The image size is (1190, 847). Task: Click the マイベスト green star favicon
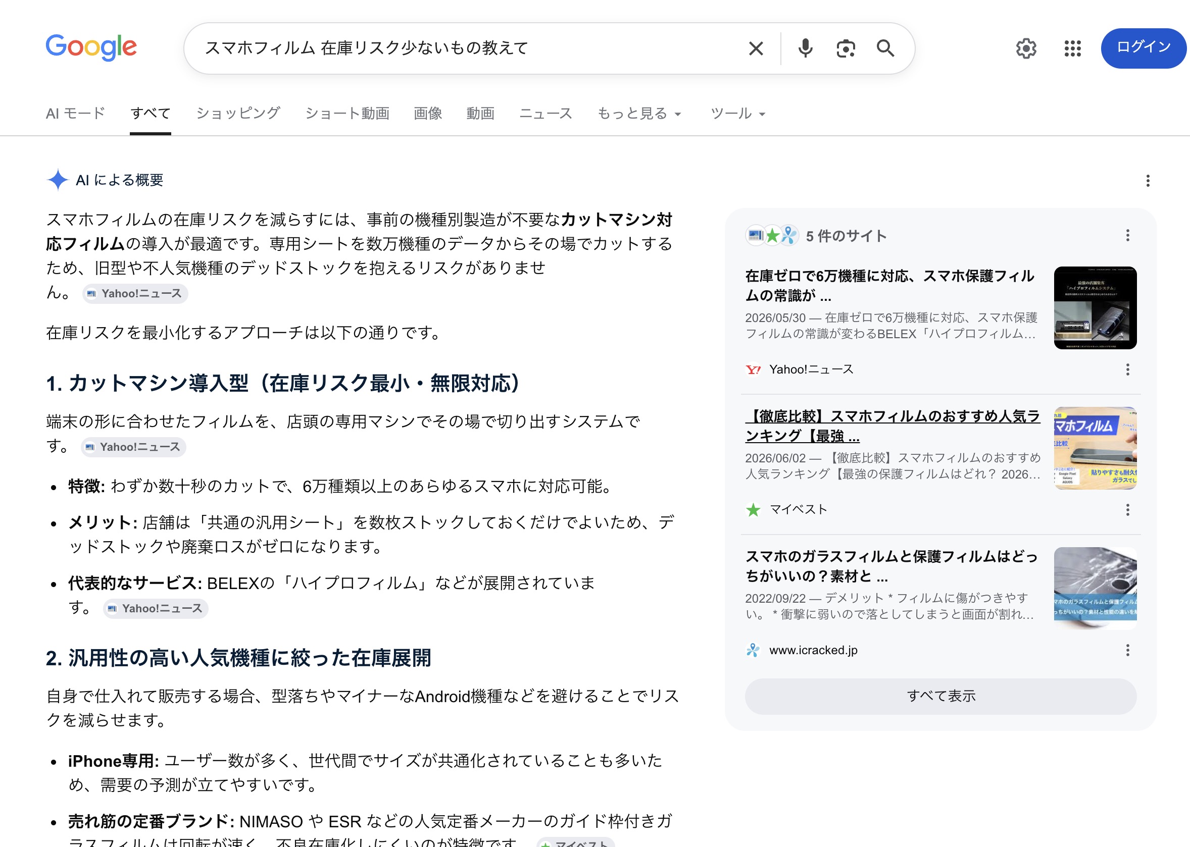(753, 509)
